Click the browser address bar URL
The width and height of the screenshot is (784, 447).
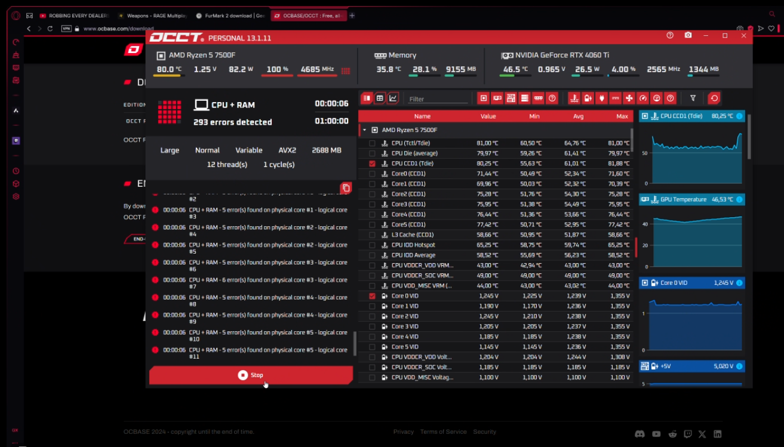118,29
